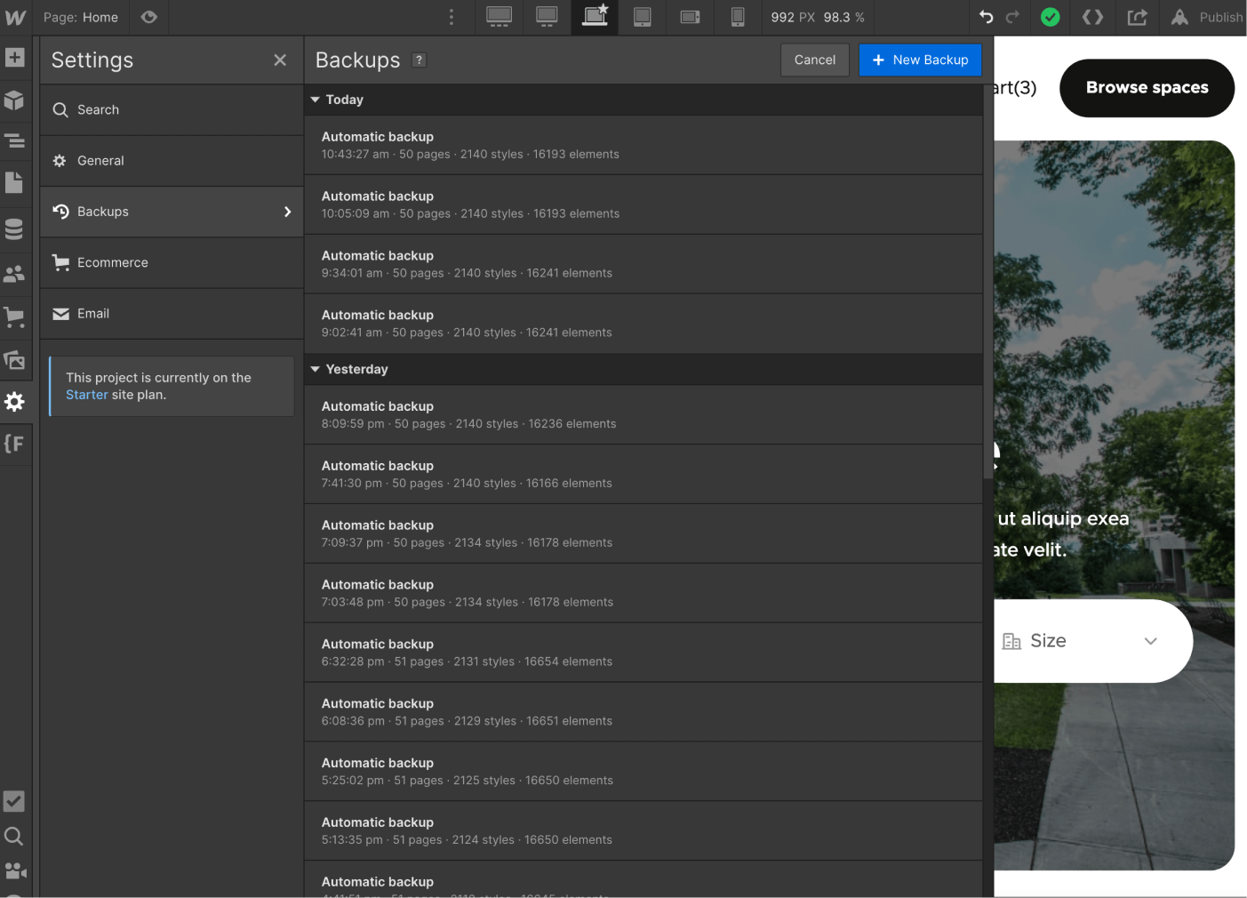Open General settings

(x=172, y=161)
